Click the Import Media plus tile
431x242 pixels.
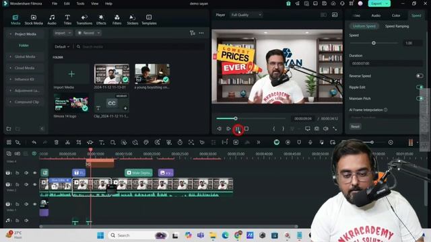(x=71, y=74)
